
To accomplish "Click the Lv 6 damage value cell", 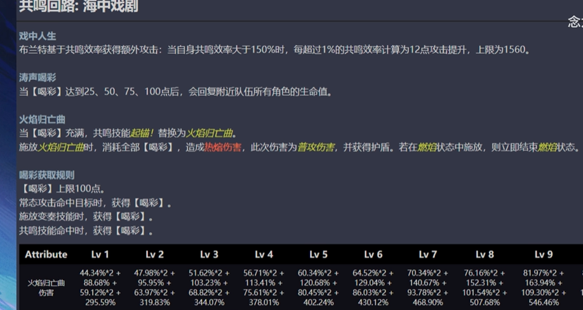I will tap(373, 288).
